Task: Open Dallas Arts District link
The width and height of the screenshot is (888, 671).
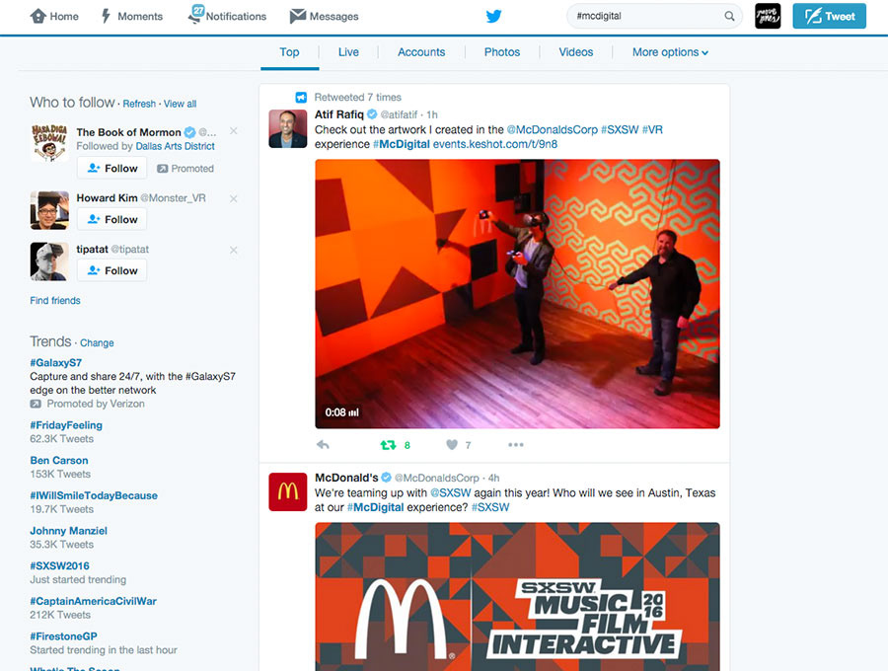Action: coord(175,146)
